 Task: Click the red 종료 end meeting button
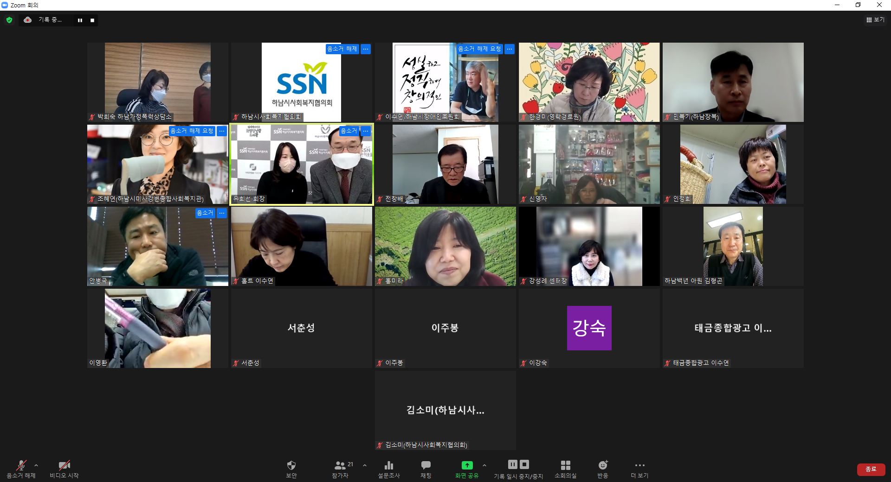coord(871,469)
